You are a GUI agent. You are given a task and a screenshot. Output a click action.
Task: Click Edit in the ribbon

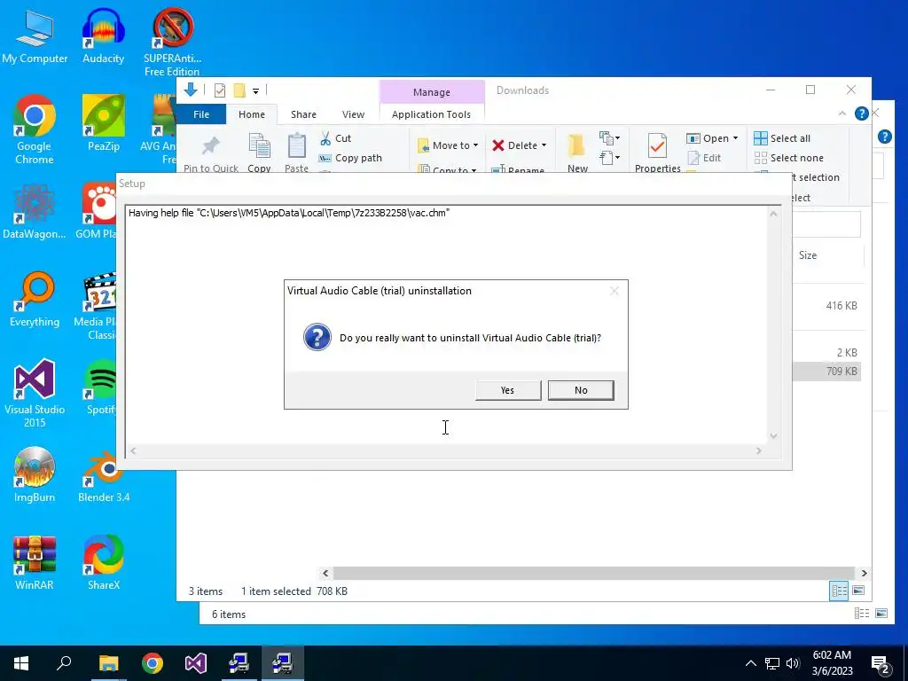point(704,158)
